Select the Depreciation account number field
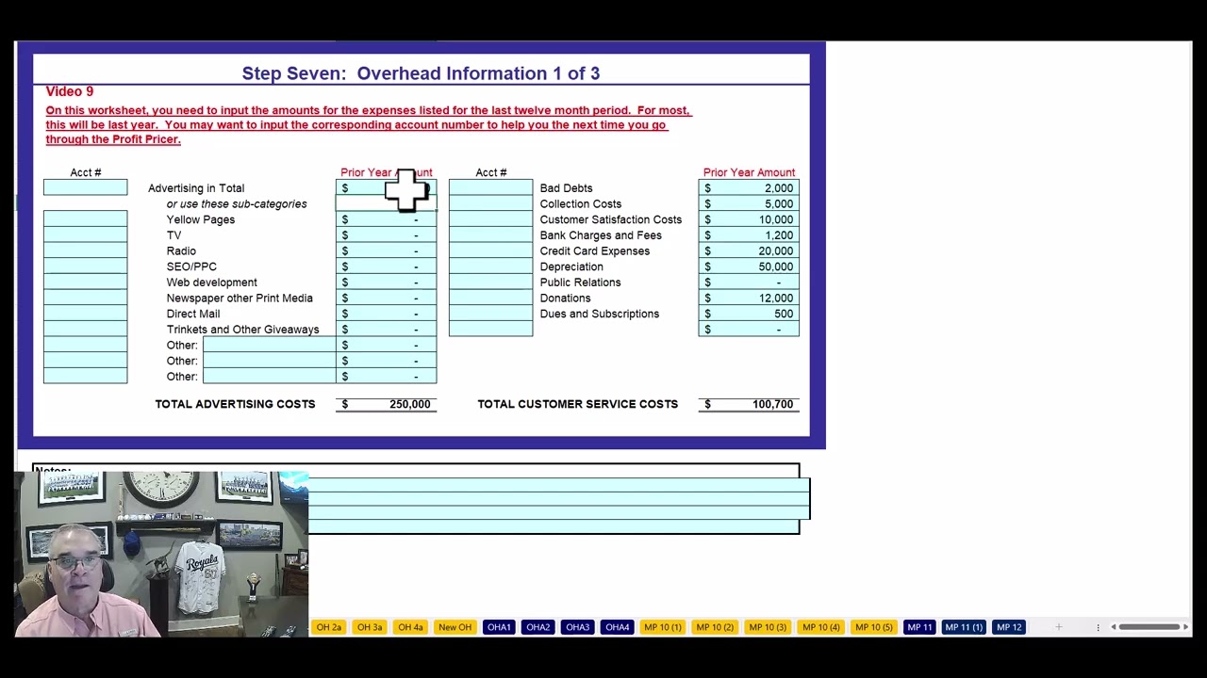Viewport: 1207px width, 678px height. click(x=490, y=266)
